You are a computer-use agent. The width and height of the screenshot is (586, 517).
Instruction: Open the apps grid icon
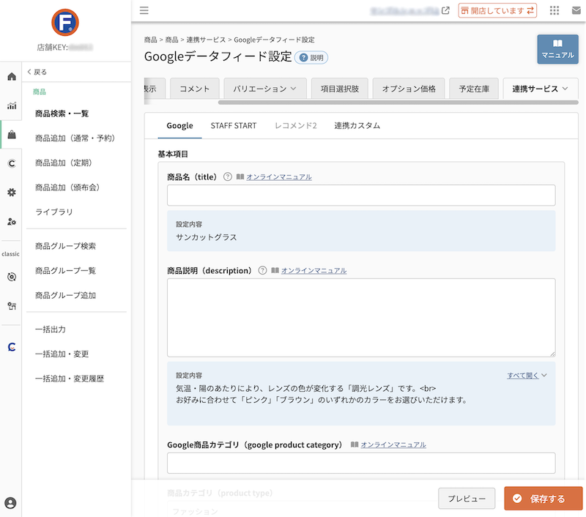click(555, 10)
